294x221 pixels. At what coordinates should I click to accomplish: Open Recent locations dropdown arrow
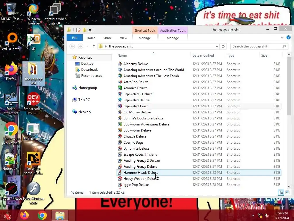coord(87,46)
